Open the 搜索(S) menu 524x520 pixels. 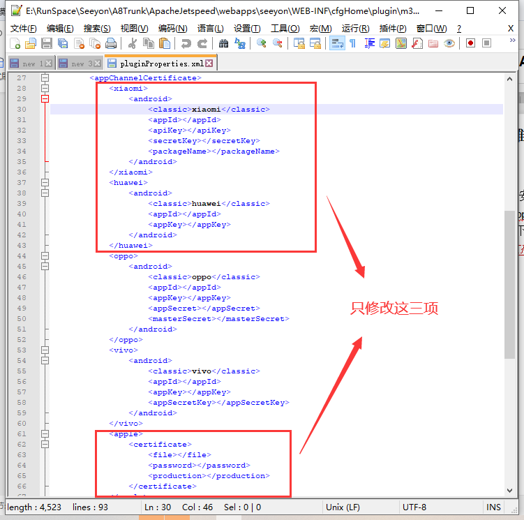(x=97, y=29)
